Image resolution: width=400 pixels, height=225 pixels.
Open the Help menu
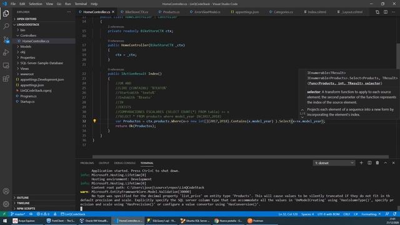point(94,4)
